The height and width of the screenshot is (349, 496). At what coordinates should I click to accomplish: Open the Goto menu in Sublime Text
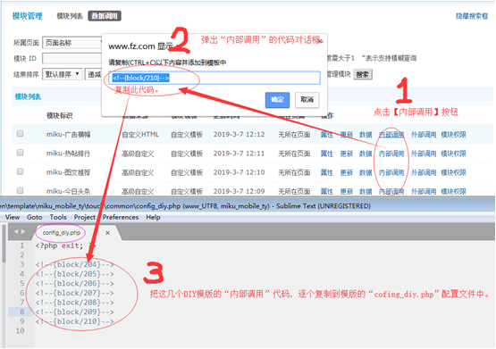pos(35,217)
